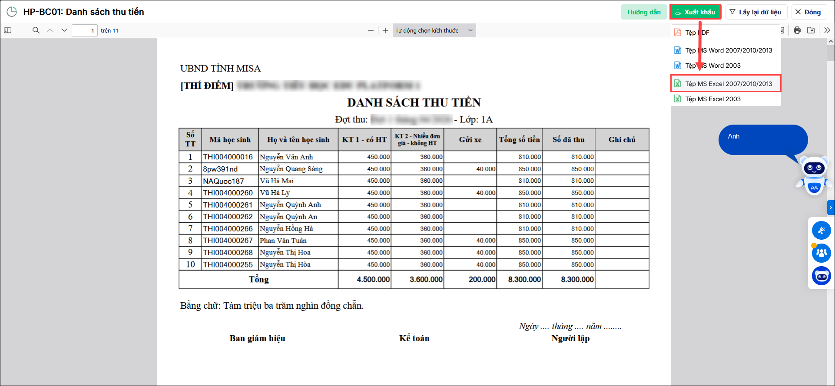Choose 'Tệp MS Excel 2007/2010/2013' export option
Screen dimensions: 835x386
(726, 83)
